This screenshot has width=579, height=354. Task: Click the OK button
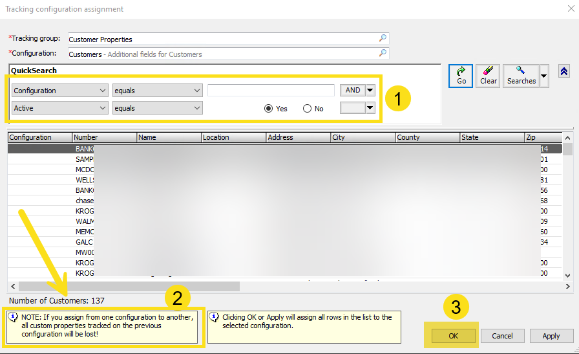pyautogui.click(x=453, y=336)
